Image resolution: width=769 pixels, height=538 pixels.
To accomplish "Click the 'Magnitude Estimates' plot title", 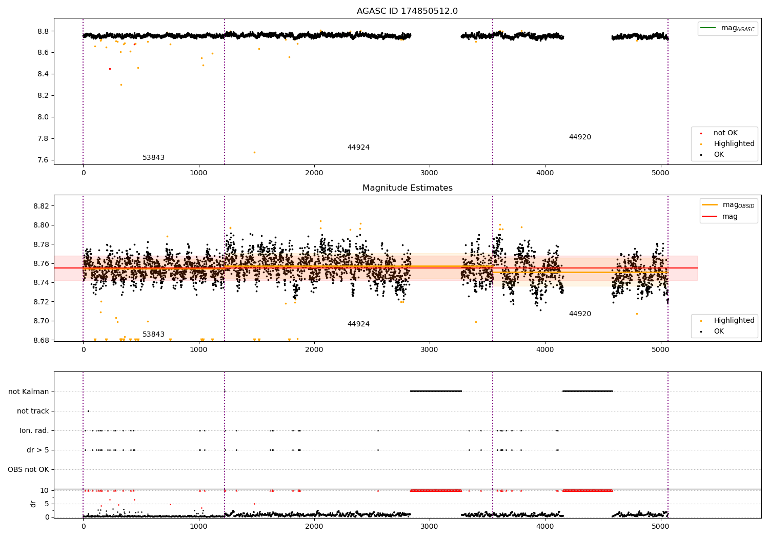I will (x=407, y=188).
